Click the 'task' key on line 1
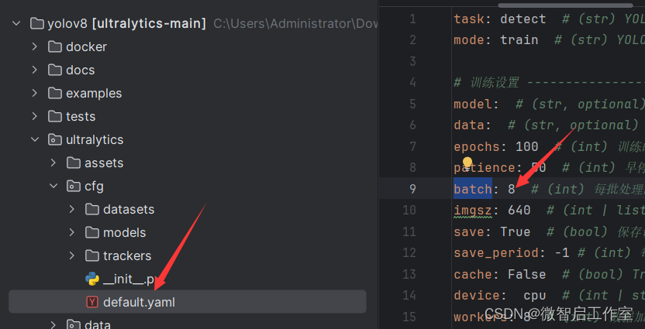 tap(469, 19)
